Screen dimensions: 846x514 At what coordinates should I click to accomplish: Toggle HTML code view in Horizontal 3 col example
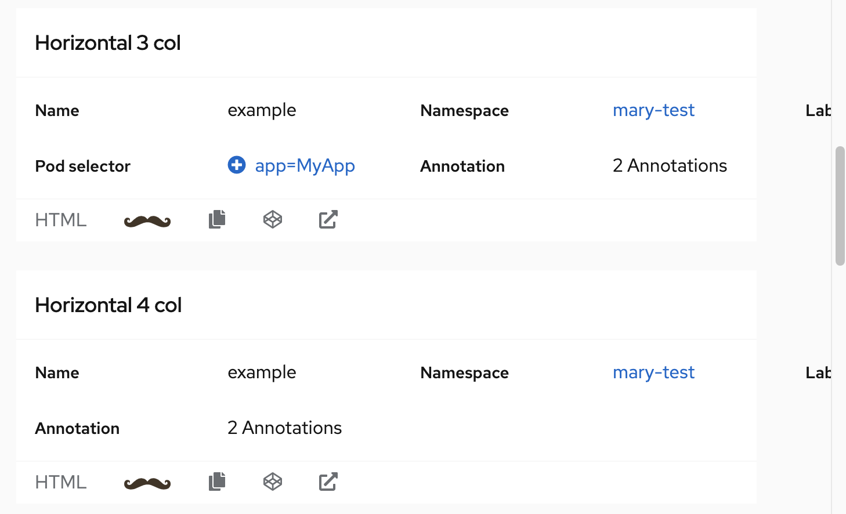(61, 220)
